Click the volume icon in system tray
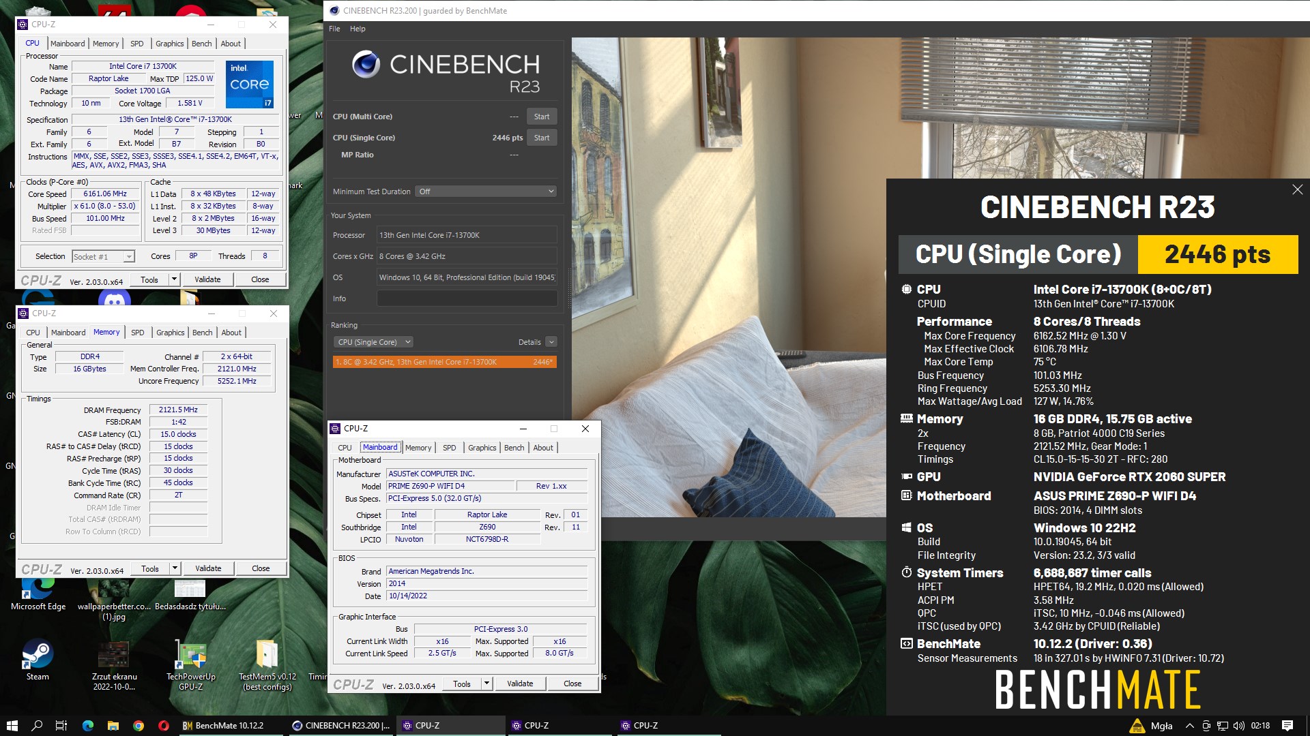1310x736 pixels. (1239, 726)
